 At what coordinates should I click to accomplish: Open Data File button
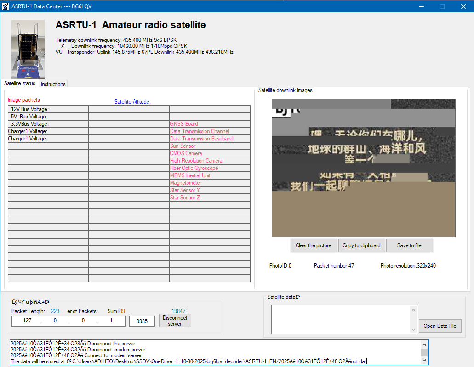click(440, 326)
